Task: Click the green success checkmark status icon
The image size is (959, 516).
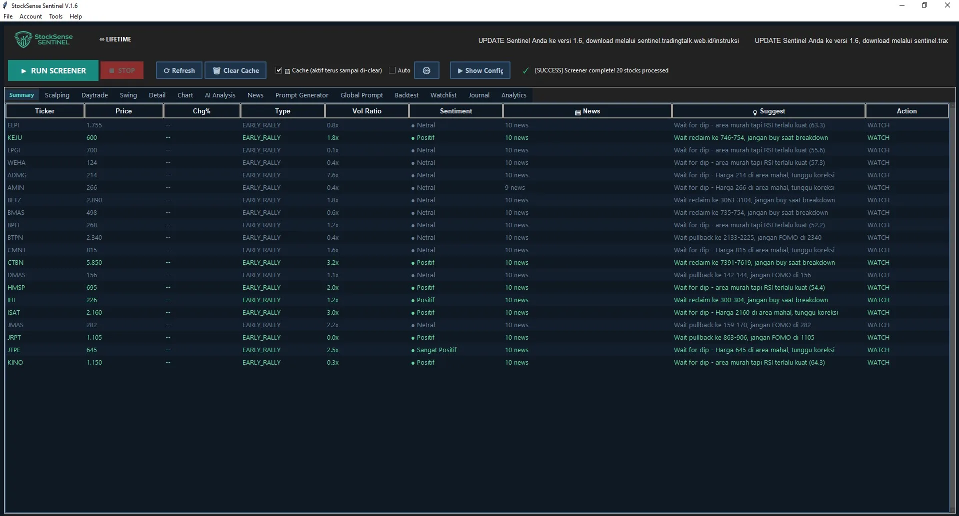Action: [x=525, y=71]
